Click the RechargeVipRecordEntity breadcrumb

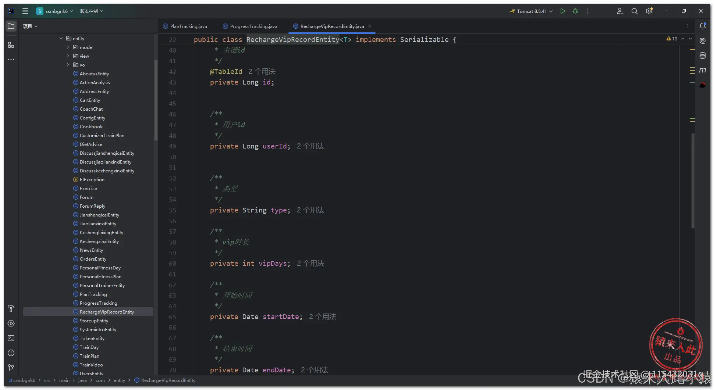165,380
